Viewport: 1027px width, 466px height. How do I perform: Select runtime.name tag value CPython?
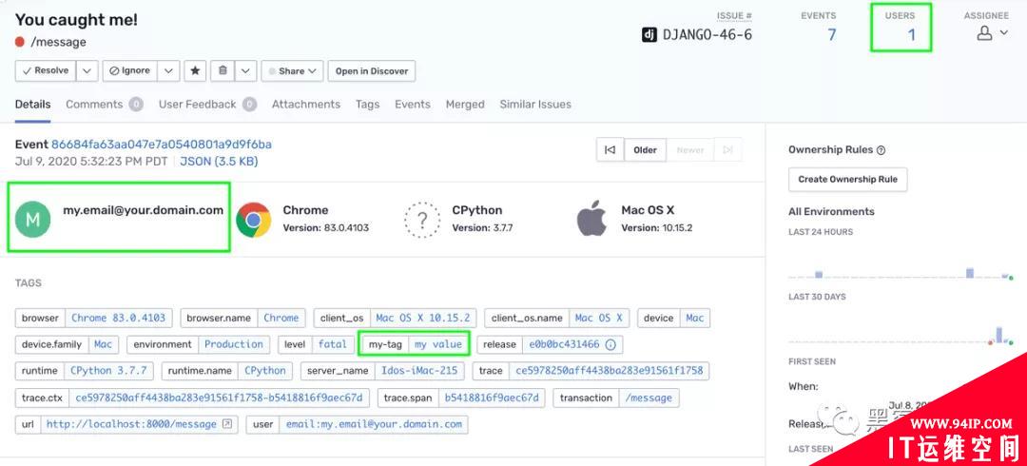[265, 370]
